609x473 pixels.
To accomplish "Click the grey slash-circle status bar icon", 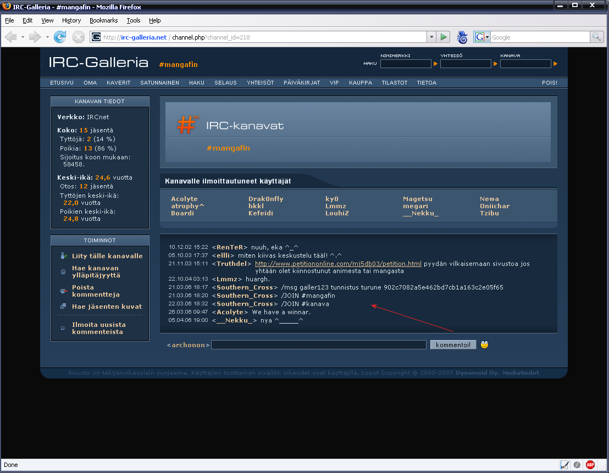I will click(x=577, y=464).
